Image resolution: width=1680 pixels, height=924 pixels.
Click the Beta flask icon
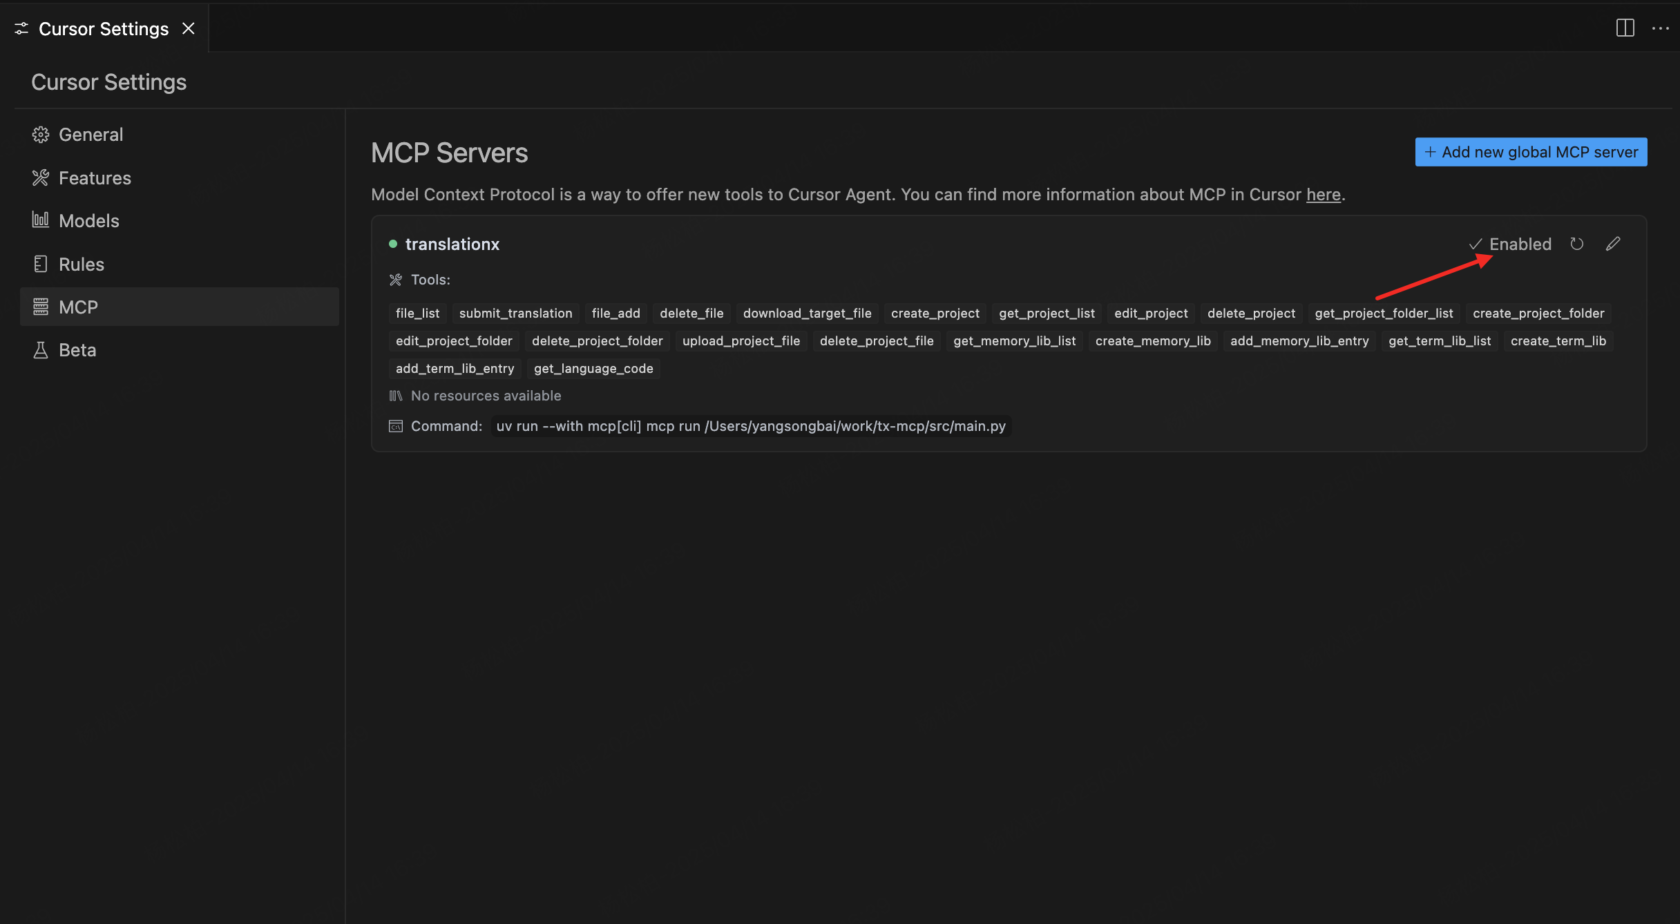click(x=41, y=350)
